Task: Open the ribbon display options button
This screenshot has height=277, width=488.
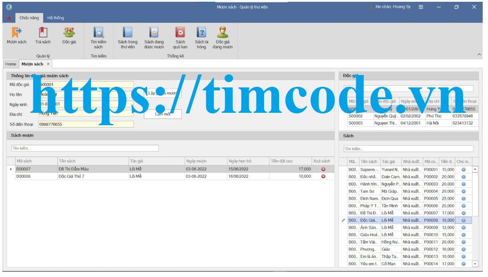Action: (x=421, y=7)
